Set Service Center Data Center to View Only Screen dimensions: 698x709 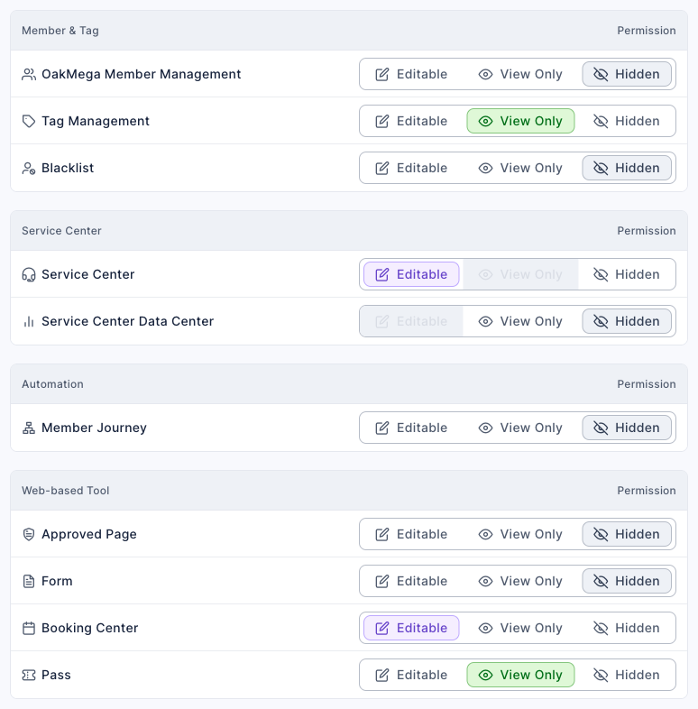pos(520,321)
